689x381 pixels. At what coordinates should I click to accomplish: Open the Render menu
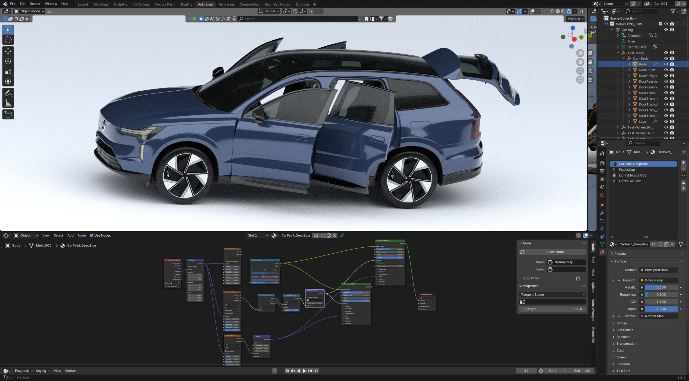tap(35, 4)
